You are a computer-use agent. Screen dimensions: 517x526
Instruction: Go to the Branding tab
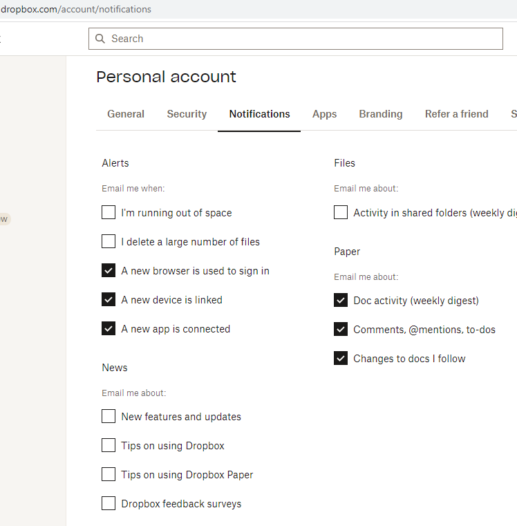[380, 114]
